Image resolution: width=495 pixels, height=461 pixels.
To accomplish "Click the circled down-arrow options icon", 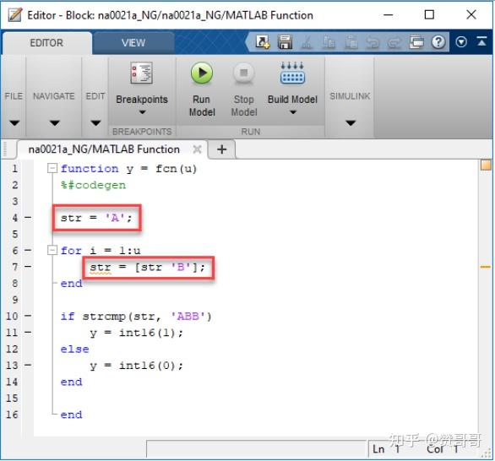I will (x=461, y=41).
